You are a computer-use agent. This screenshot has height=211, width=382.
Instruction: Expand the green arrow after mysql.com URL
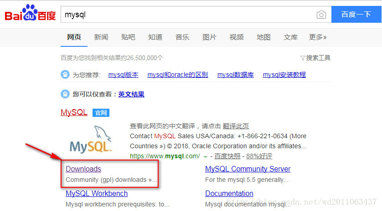206,157
